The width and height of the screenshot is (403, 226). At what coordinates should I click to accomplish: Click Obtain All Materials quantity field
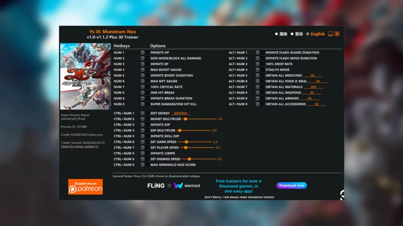coord(313,87)
